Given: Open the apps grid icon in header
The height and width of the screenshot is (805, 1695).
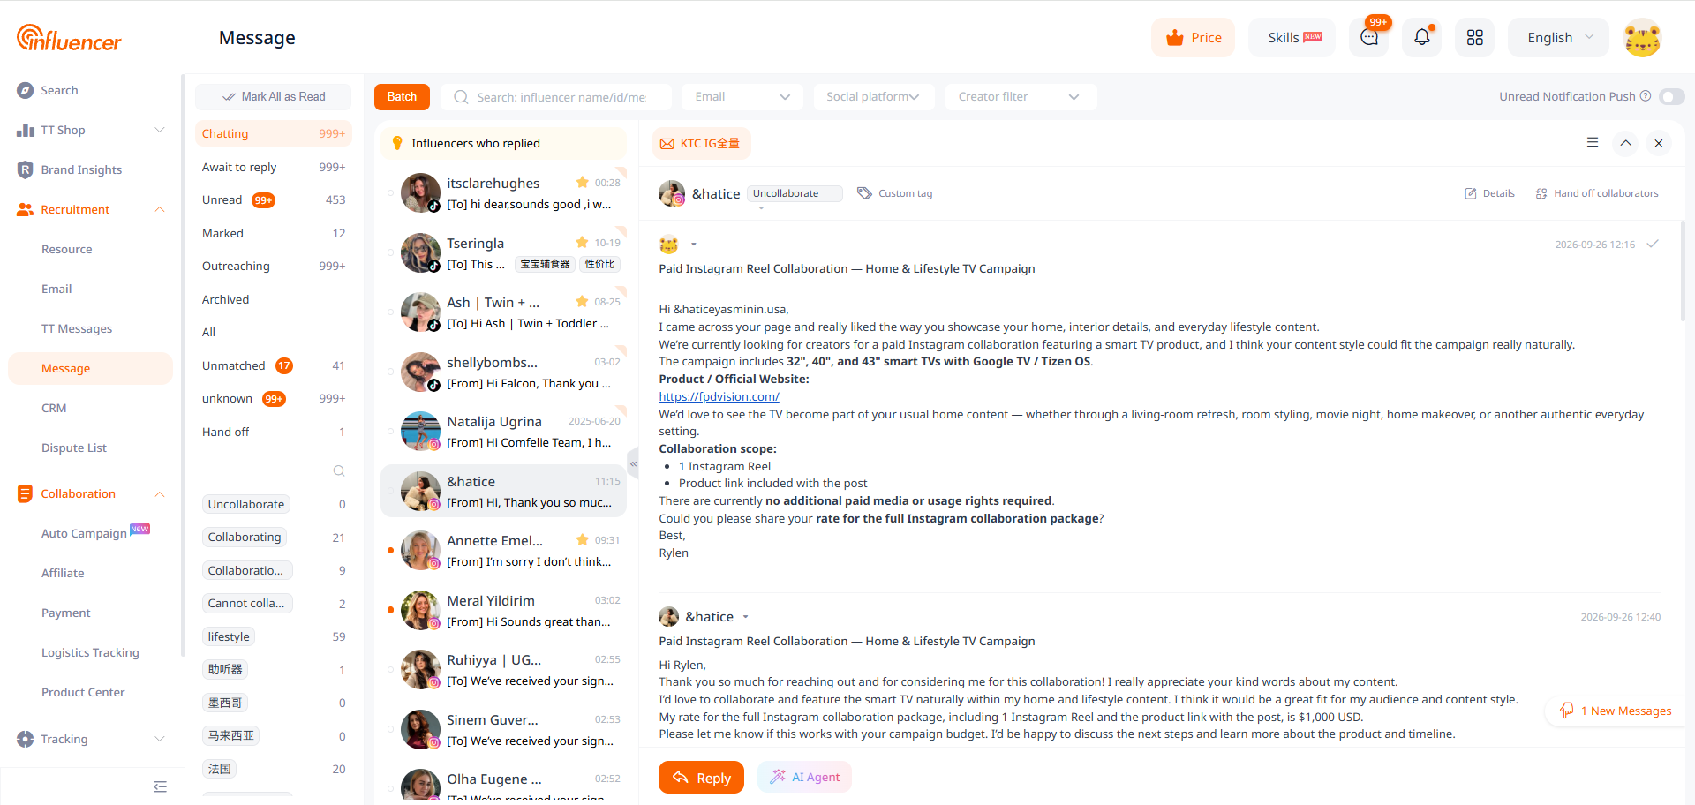Looking at the screenshot, I should 1474,37.
